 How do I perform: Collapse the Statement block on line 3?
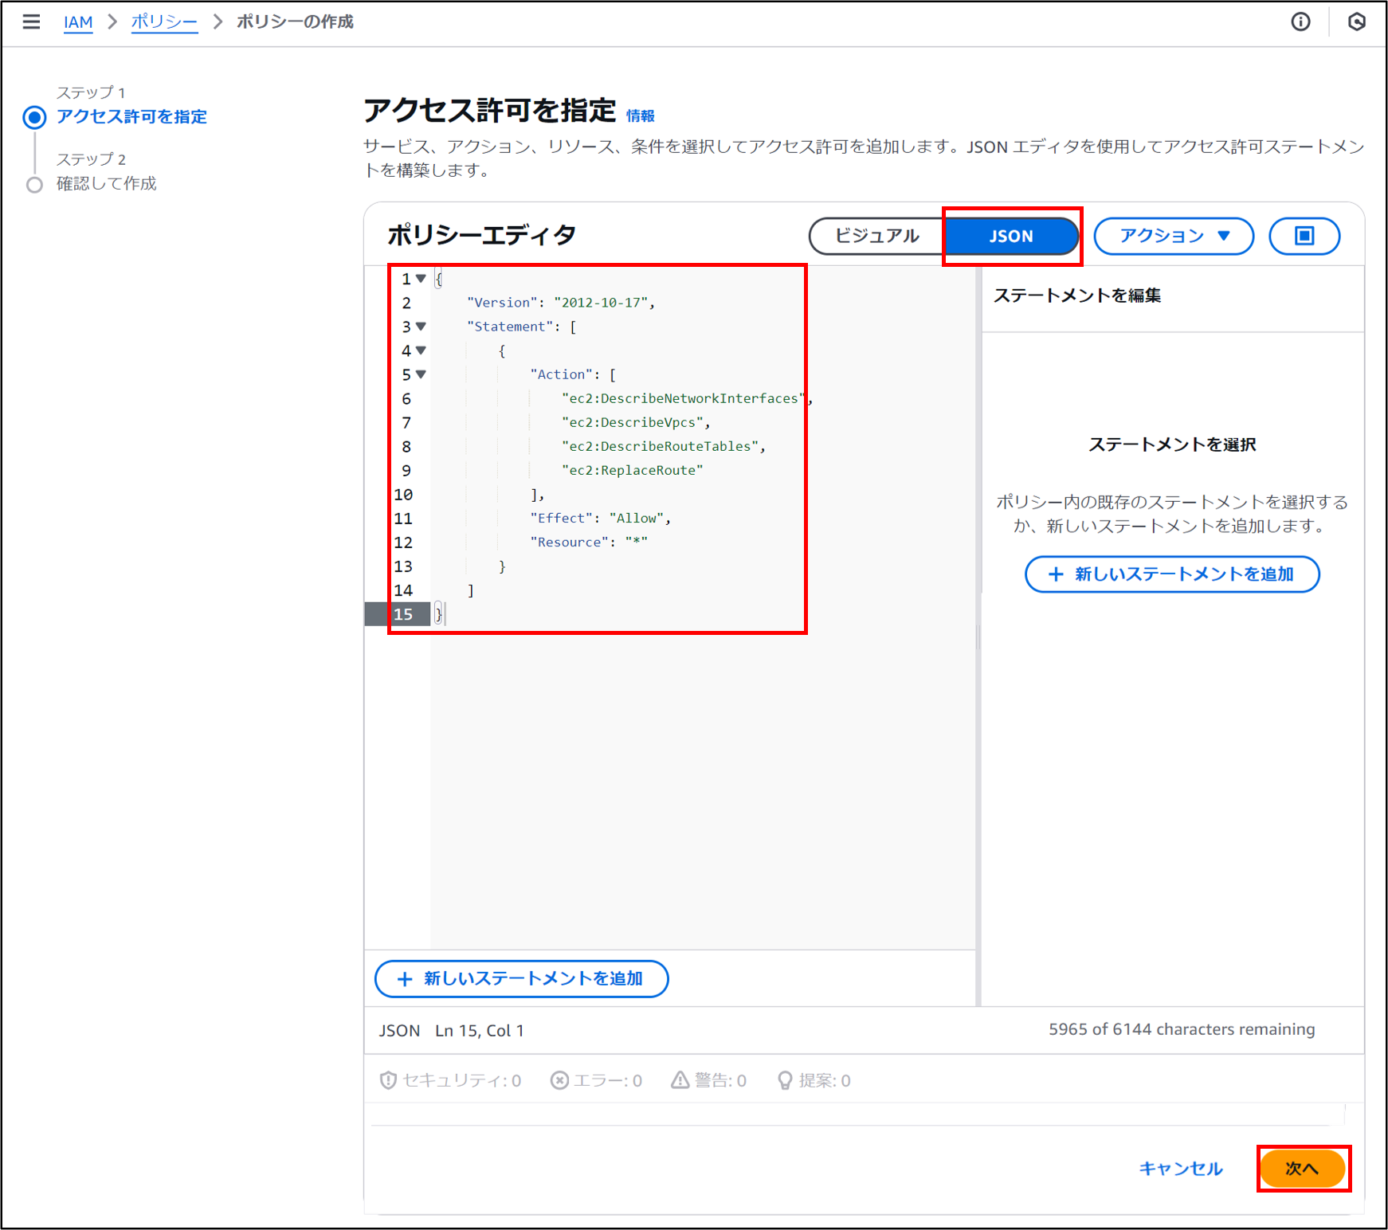point(421,327)
